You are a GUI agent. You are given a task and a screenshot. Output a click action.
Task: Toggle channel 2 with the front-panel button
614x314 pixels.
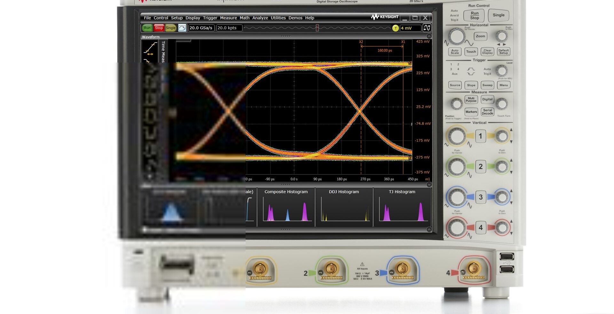480,167
